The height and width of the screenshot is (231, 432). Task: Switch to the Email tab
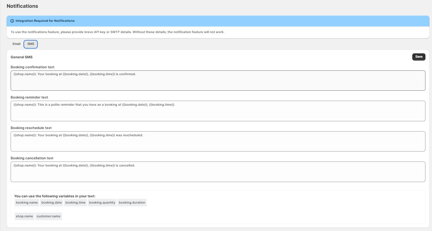pos(17,44)
